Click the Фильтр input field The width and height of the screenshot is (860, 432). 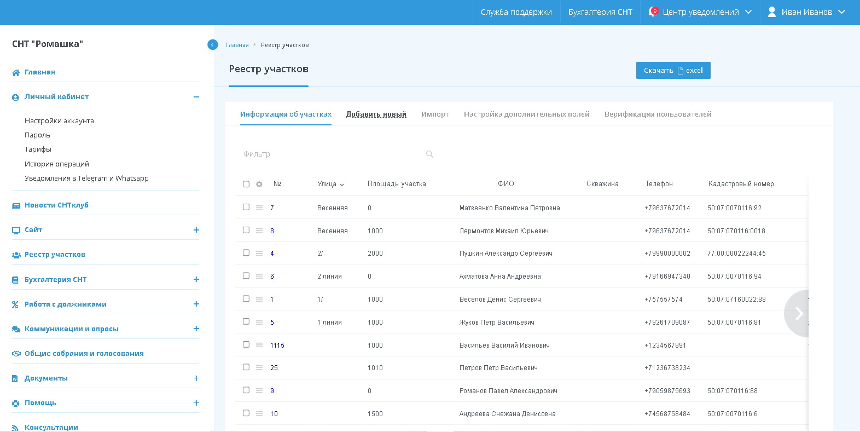click(338, 154)
